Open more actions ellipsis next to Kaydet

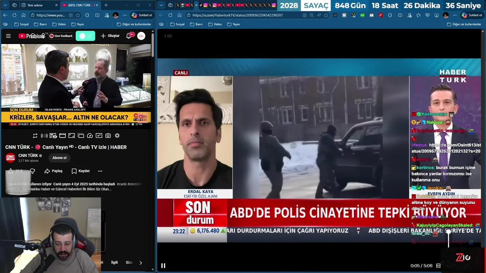coord(100,171)
